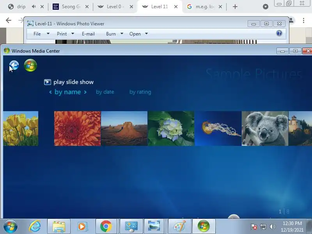Viewport: 312px width, 234px height.
Task: Click the Photo Viewer title bar icon
Action: [x=30, y=23]
